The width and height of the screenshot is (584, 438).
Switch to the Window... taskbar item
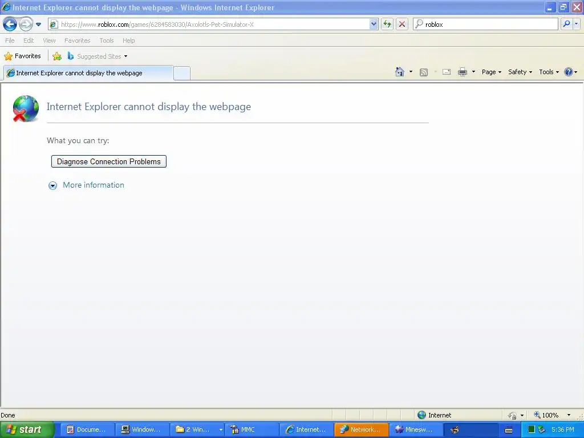[141, 430]
